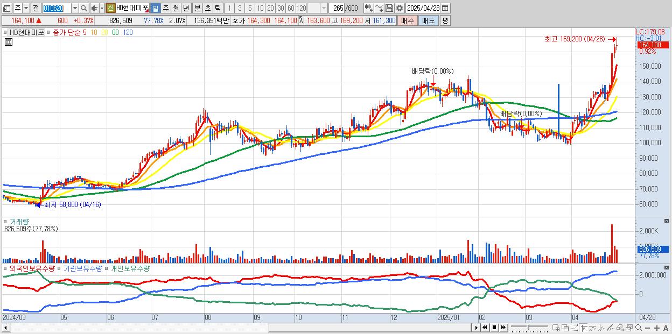
Task: Click the panel layout icon at toolbar start
Action: [x=6, y=9]
